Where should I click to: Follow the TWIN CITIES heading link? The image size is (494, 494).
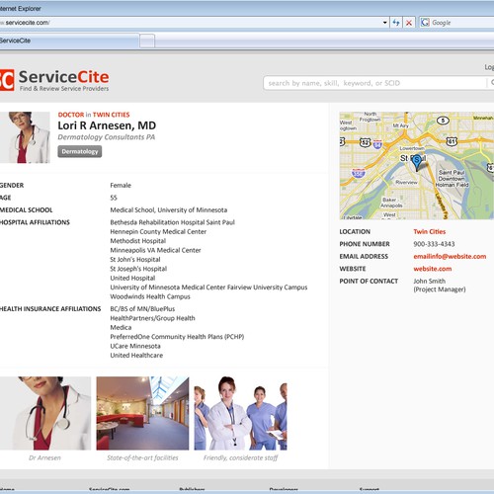[111, 115]
